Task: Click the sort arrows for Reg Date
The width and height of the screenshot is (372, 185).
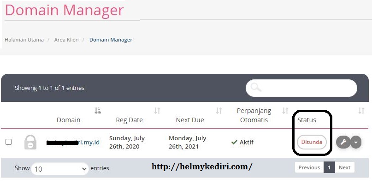Action: point(157,111)
